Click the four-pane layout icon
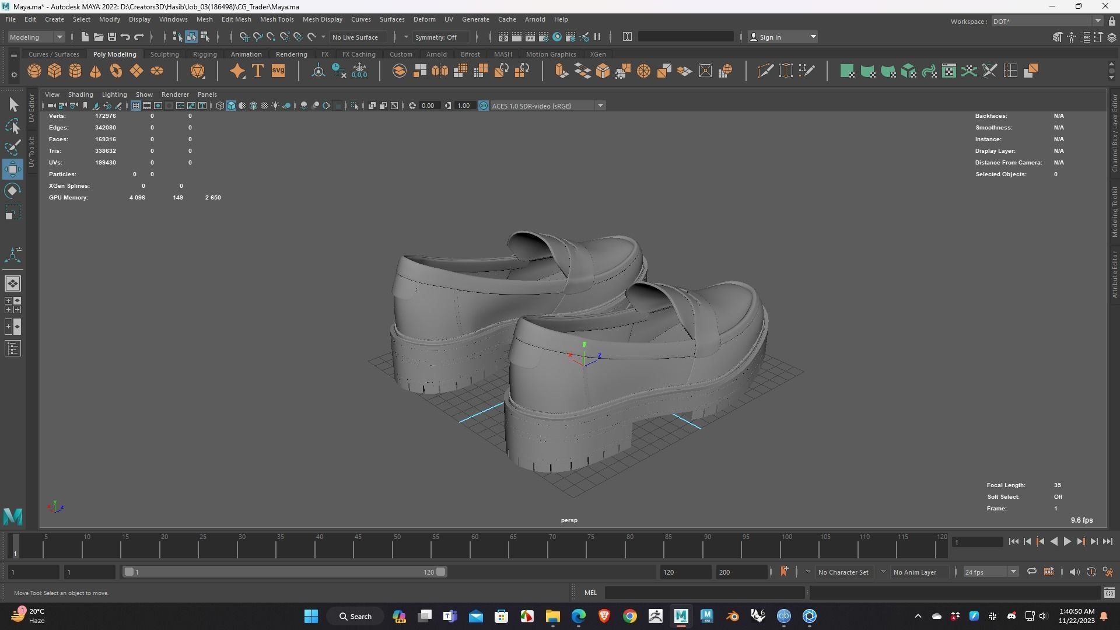1120x630 pixels. [x=13, y=305]
